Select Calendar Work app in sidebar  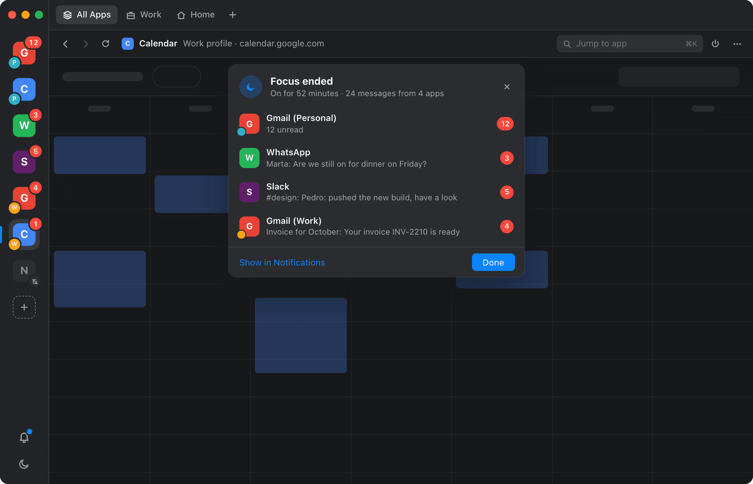(24, 234)
